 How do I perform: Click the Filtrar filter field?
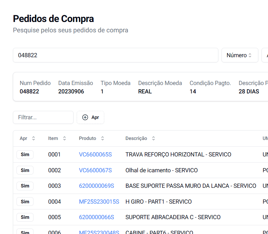[x=43, y=117]
